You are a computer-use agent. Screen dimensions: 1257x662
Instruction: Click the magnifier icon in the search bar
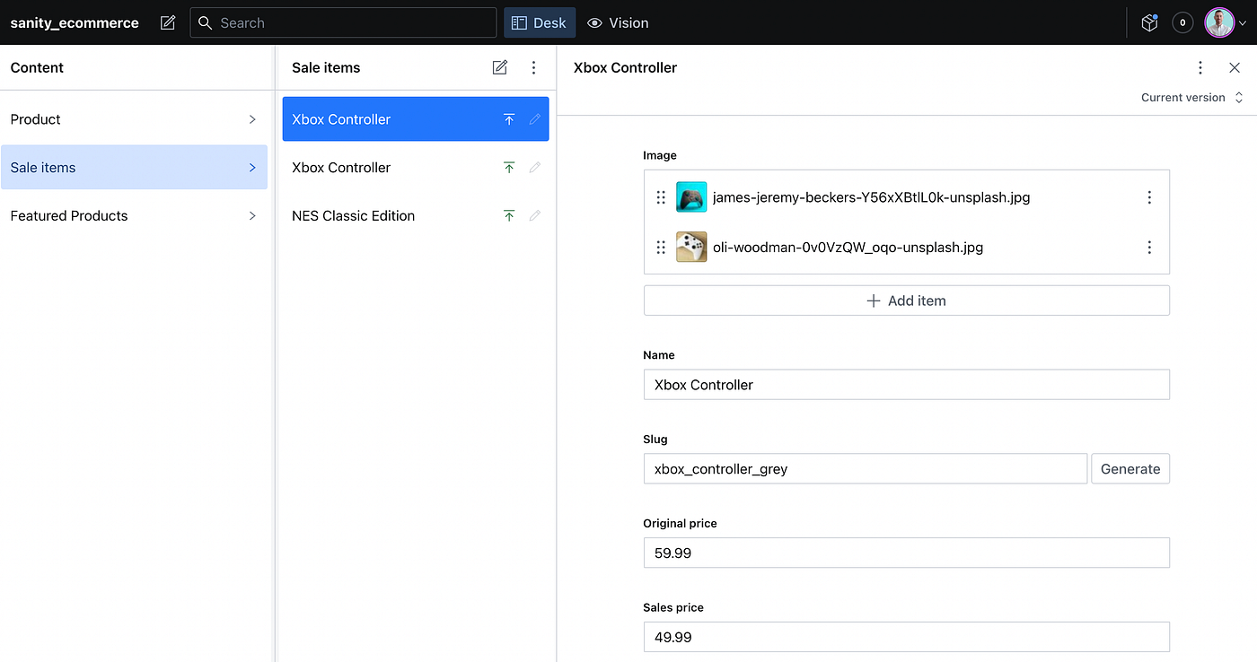pos(205,22)
